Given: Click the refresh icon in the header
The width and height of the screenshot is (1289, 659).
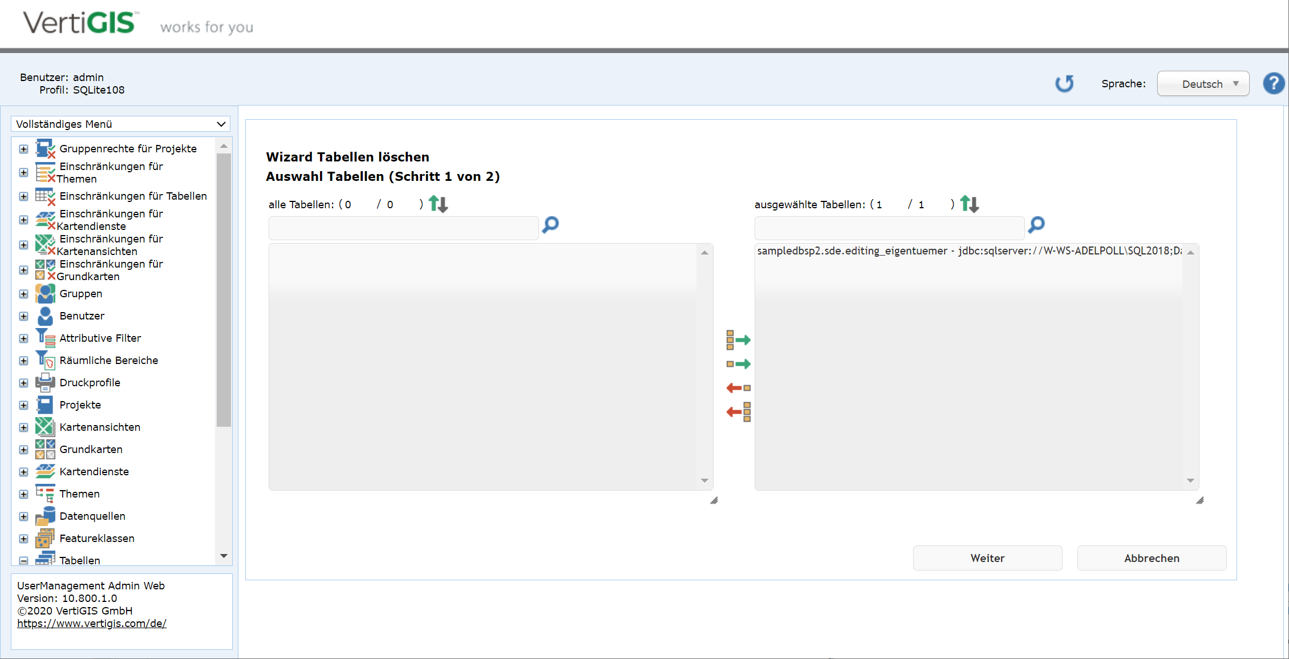Looking at the screenshot, I should point(1064,83).
